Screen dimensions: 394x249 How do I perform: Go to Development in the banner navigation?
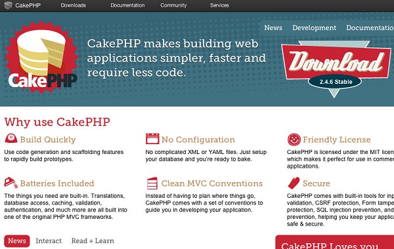(x=314, y=28)
